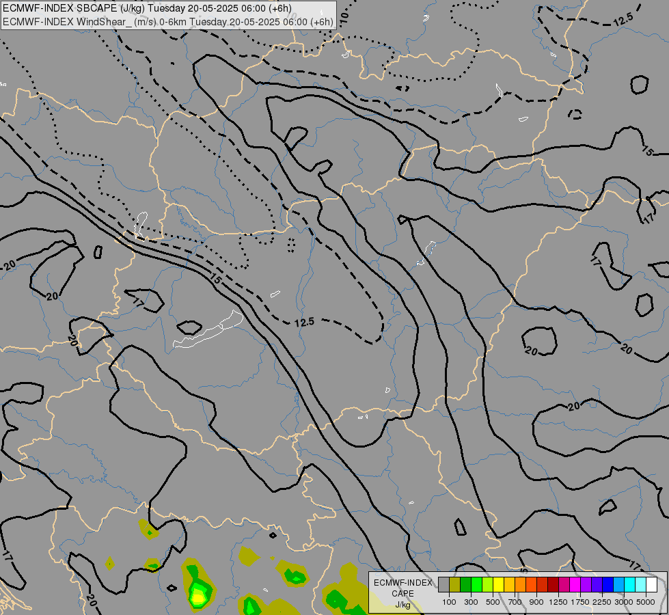Image resolution: width=669 pixels, height=615 pixels.
Task: Click the pure blue swatch in the legend
Action: click(x=608, y=584)
